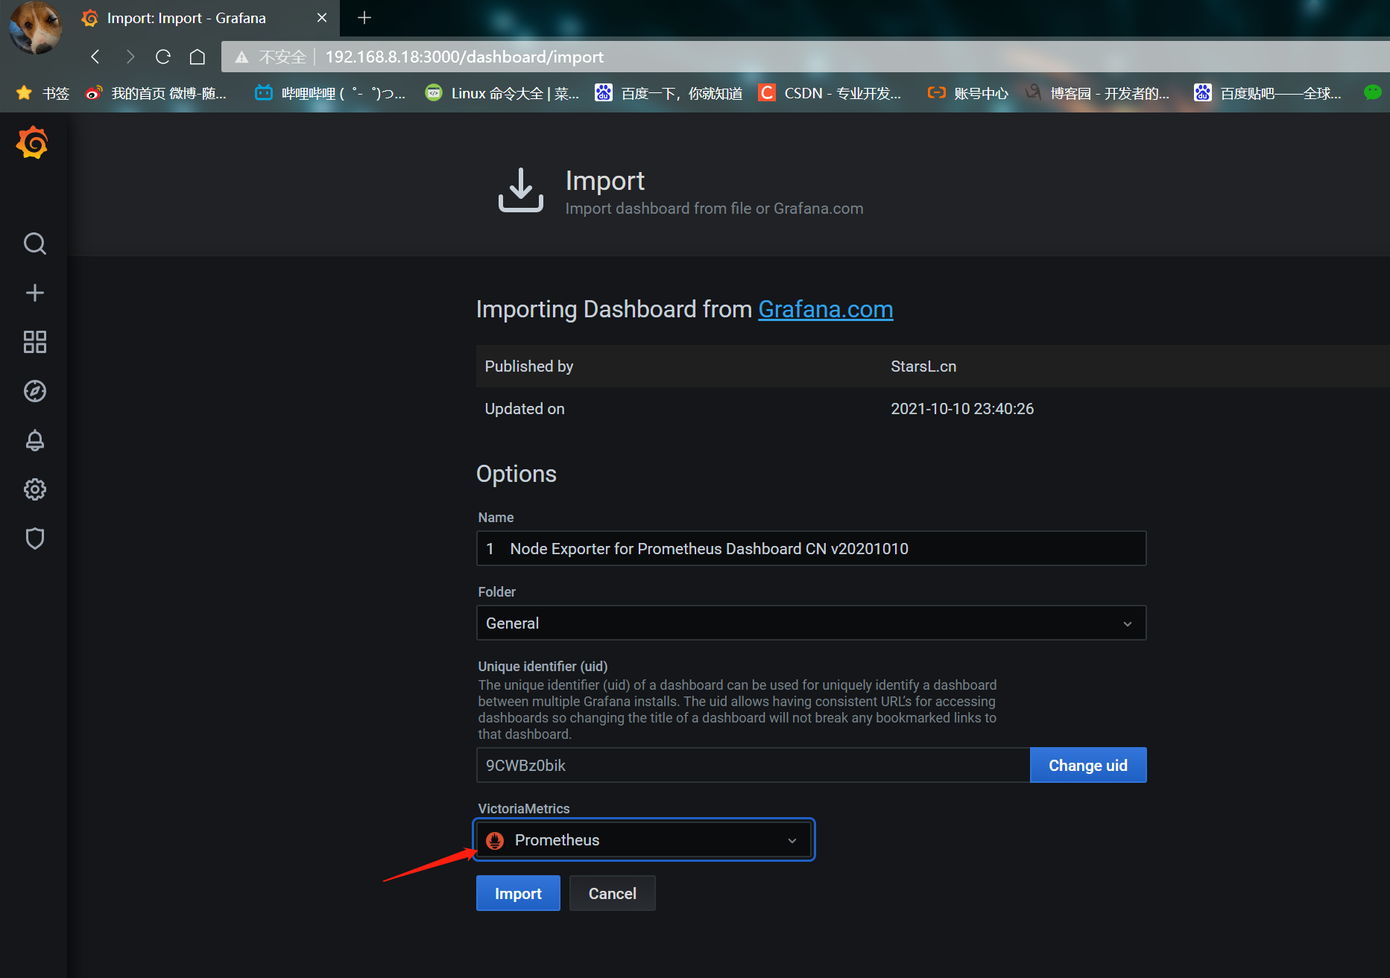Cancel the dashboard import
The height and width of the screenshot is (978, 1390).
pos(612,893)
